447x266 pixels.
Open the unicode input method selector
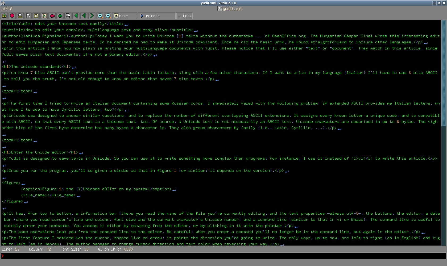click(x=157, y=16)
